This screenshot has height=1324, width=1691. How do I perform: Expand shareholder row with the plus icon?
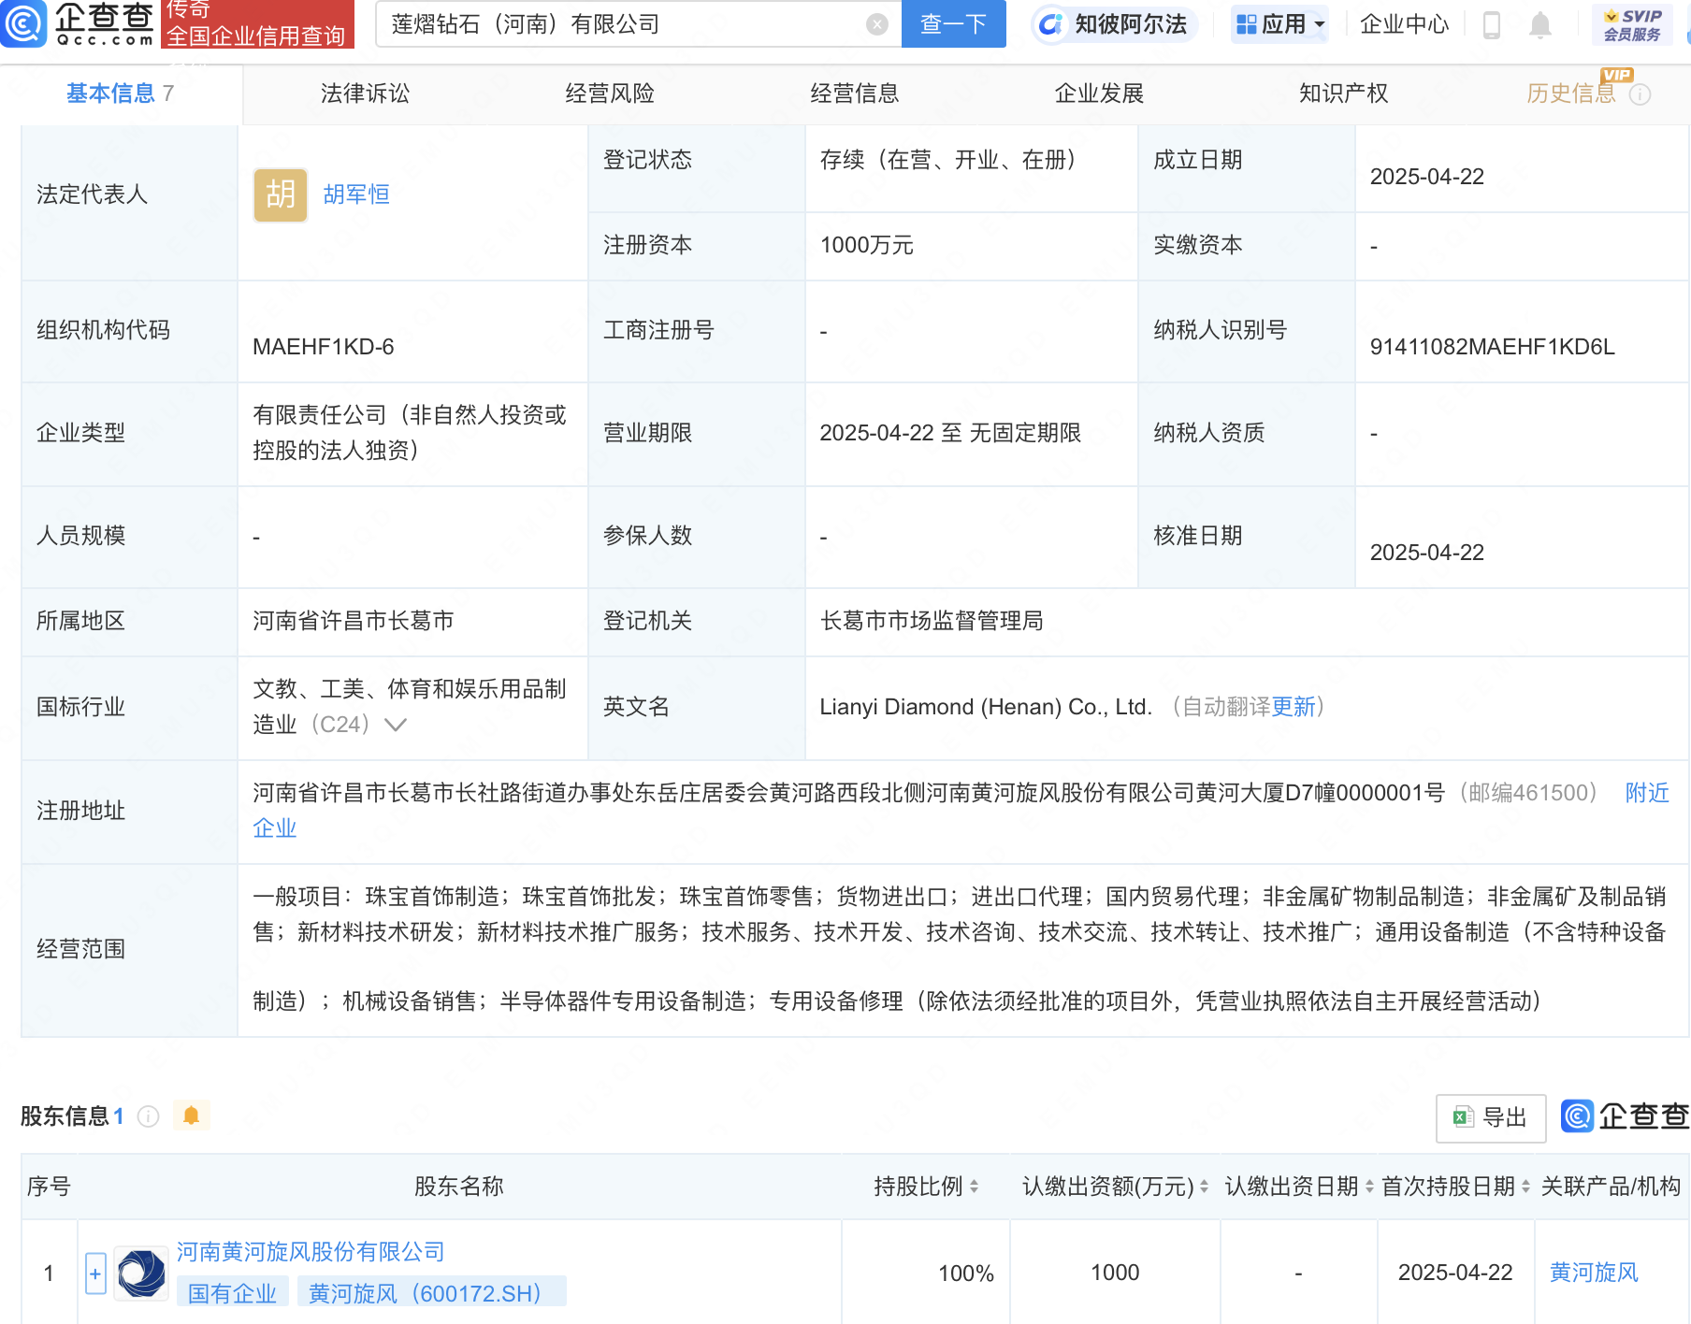click(95, 1274)
